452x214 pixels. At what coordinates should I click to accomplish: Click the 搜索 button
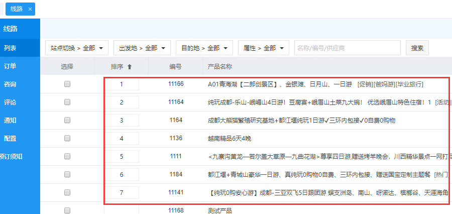(x=417, y=48)
